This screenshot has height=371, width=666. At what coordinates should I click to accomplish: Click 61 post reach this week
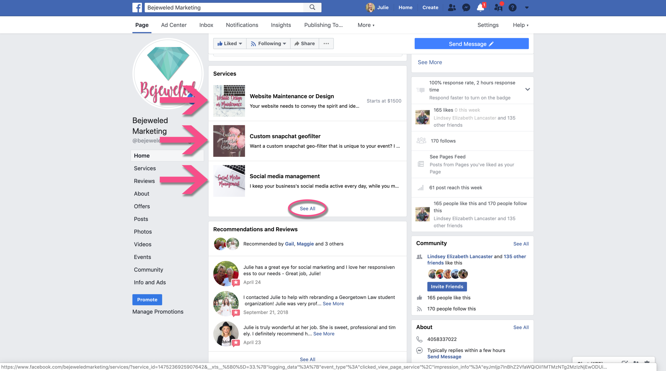[456, 188]
